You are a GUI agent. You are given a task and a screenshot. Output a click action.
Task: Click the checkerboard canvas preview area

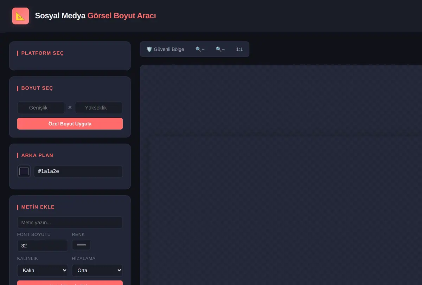pyautogui.click(x=281, y=175)
